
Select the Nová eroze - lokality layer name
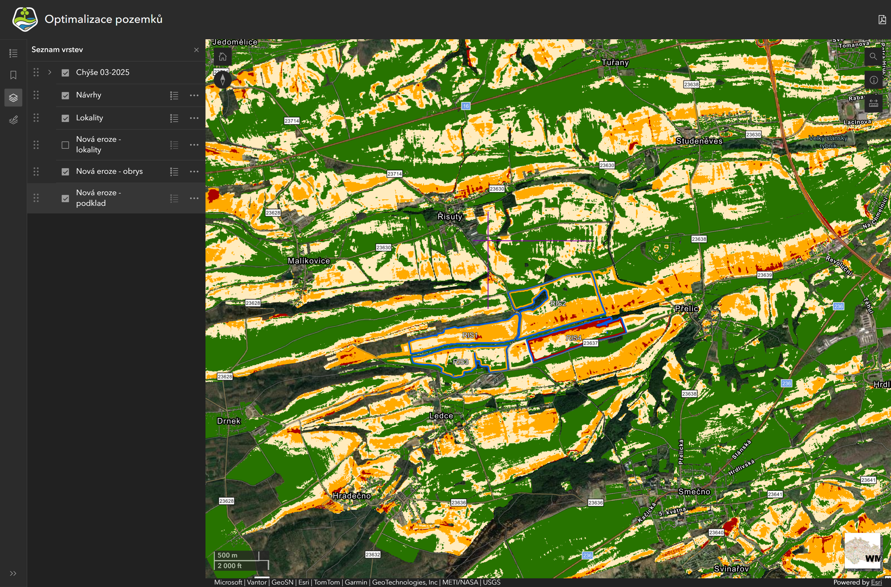(x=99, y=145)
